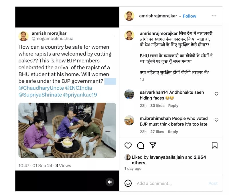
Task: Share post via paper plane icon
Action: (x=153, y=145)
